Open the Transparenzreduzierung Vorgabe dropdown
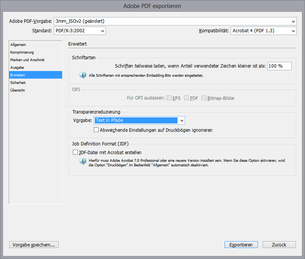305x259 pixels. click(x=139, y=120)
